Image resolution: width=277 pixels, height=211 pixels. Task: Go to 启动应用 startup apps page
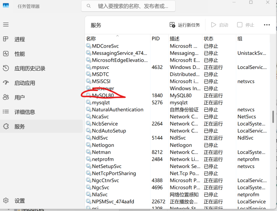pos(41,83)
